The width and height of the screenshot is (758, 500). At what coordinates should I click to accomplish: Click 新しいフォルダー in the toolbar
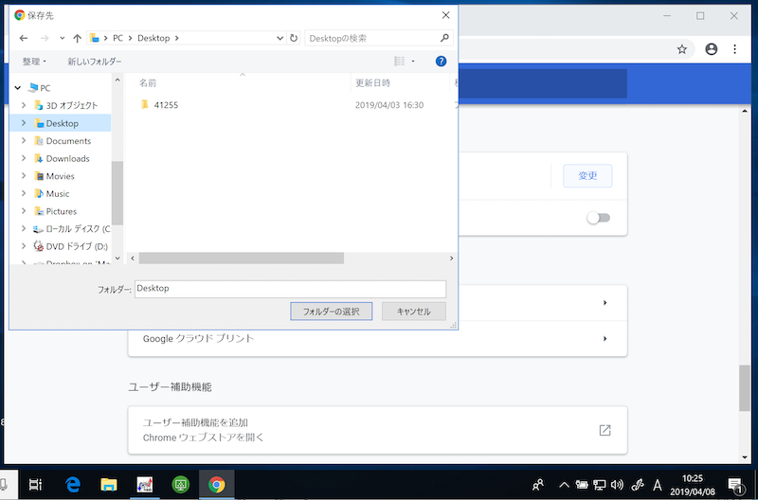[x=95, y=62]
